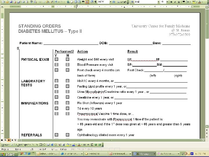Open the folder window in taskbar
Viewport: 209px width, 157px height.
pos(96,154)
